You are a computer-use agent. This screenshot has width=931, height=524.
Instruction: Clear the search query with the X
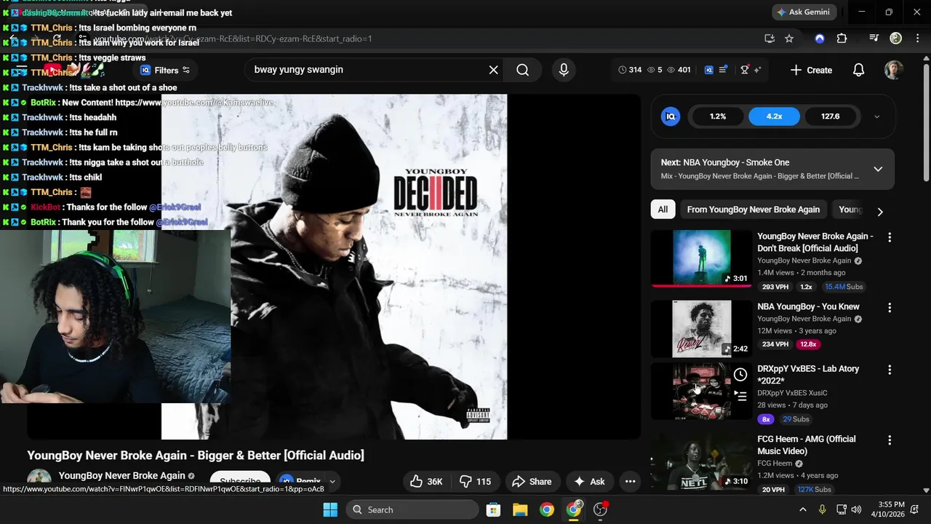pos(493,70)
